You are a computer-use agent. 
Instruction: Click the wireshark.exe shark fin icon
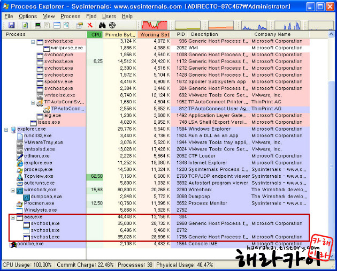point(20,191)
